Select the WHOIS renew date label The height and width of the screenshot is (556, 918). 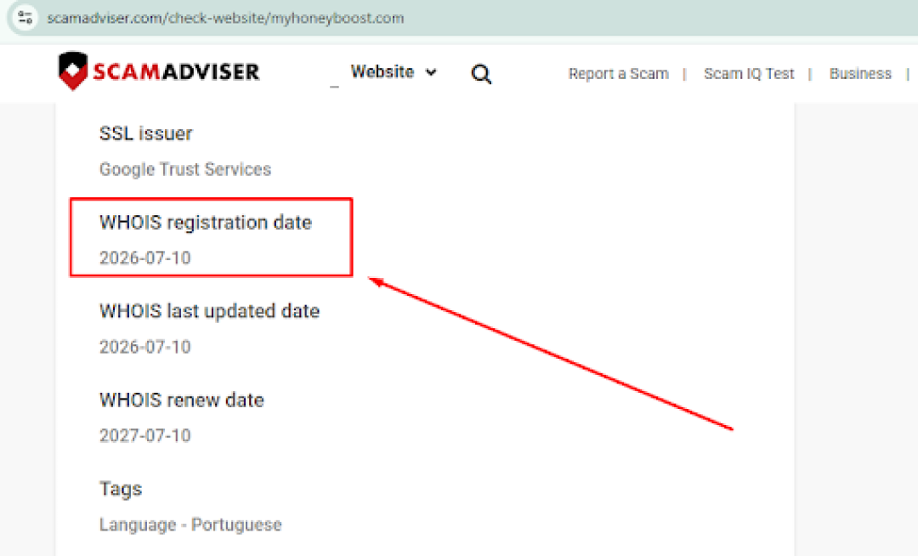(182, 400)
